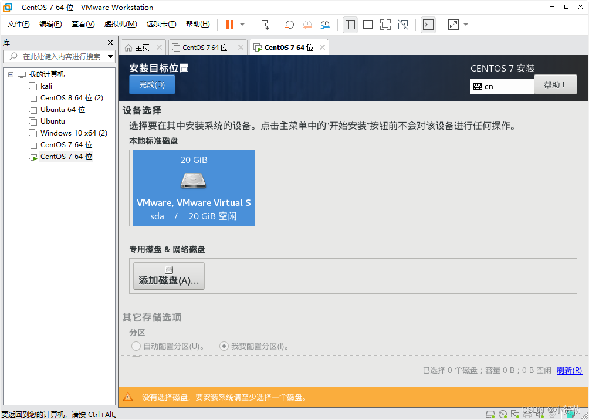
Task: Open the 选项卡(T) menu
Action: 161,24
